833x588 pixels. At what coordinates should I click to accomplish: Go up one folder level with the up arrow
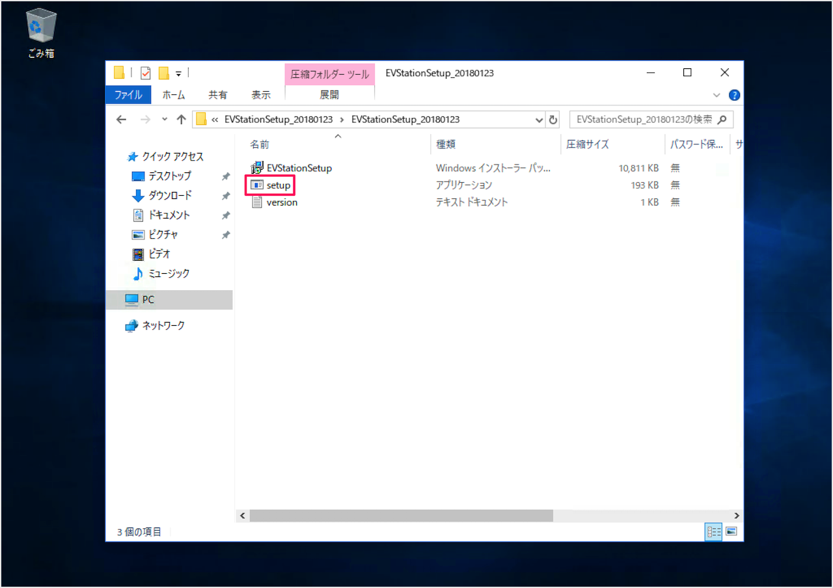pyautogui.click(x=182, y=120)
